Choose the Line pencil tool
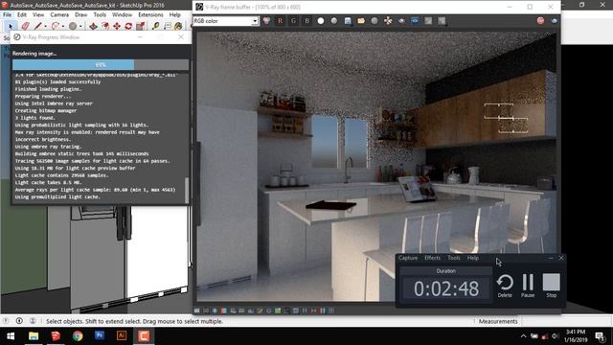The height and width of the screenshot is (345, 613). tap(37, 26)
